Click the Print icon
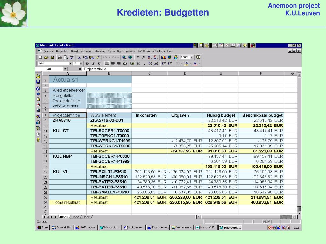This screenshot has width=326, height=244. click(x=60, y=57)
